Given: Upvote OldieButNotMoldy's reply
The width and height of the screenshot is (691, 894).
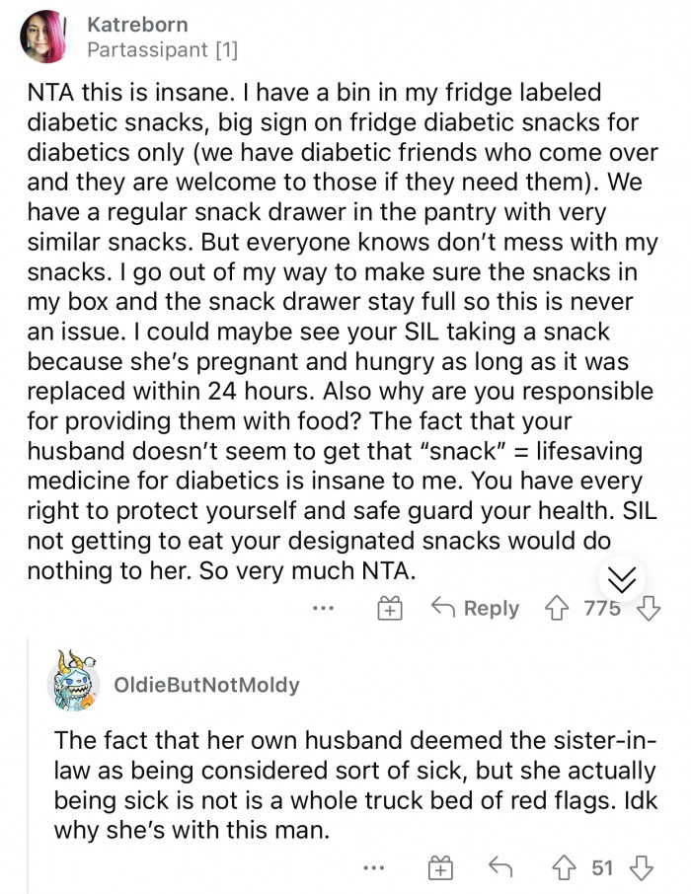Looking at the screenshot, I should pos(565,867).
